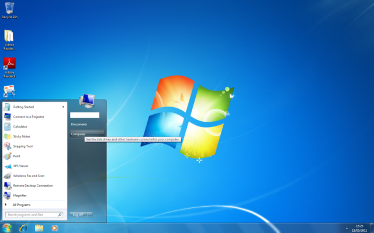Choose Remote Desktop Connection entry
Image resolution: width=374 pixels, height=233 pixels.
pos(34,186)
